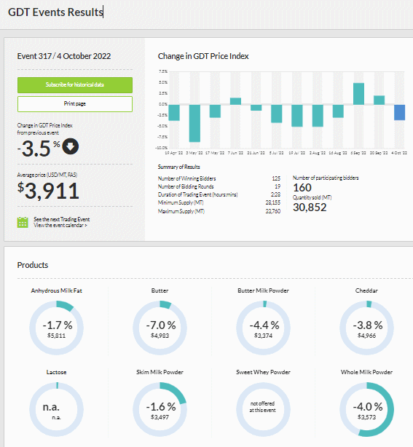
Task: Select the blue 4 Oct '22 chart bar
Action: (399, 112)
